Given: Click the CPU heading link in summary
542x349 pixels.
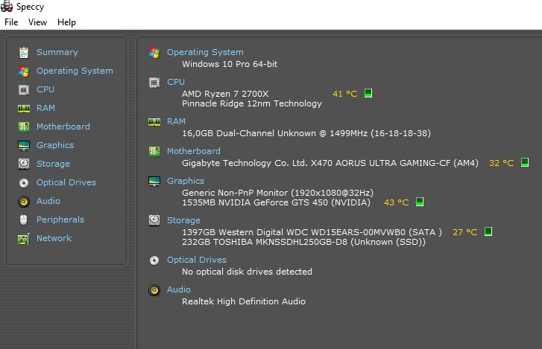Looking at the screenshot, I should 176,82.
